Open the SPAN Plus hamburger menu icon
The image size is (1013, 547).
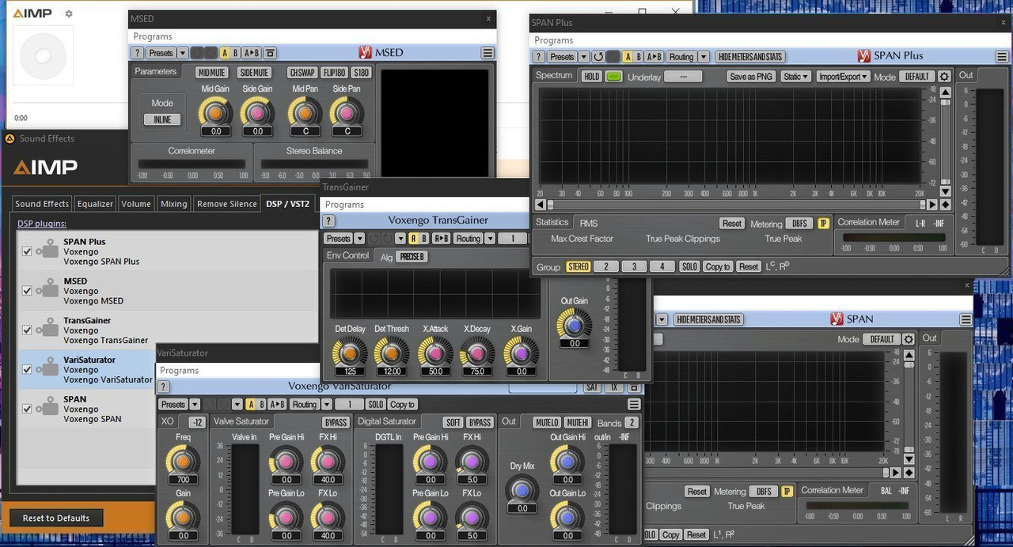pyautogui.click(x=1001, y=57)
